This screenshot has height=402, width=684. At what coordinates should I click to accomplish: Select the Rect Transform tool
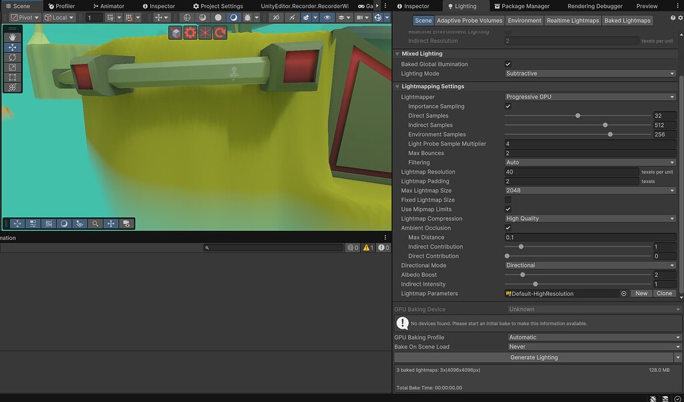point(12,77)
